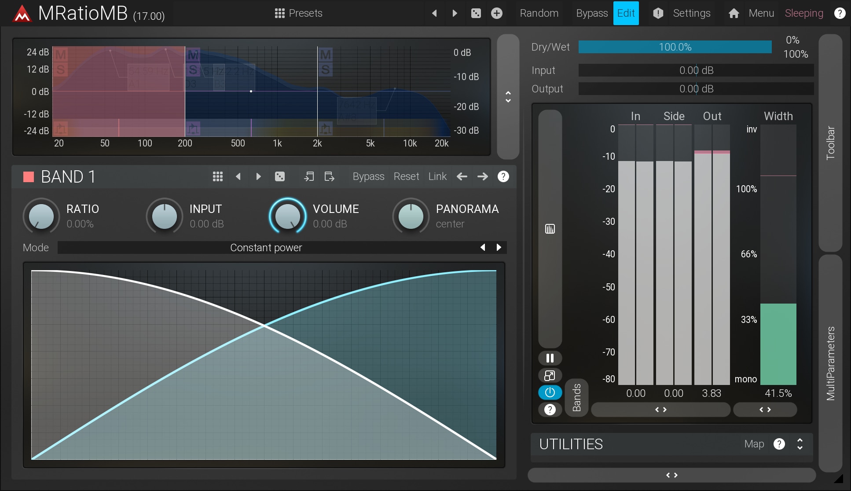Select next Mode with right arrow

click(x=499, y=247)
